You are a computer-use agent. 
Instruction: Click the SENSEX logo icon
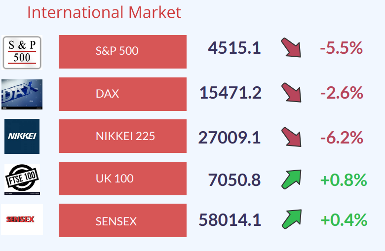pyautogui.click(x=22, y=219)
